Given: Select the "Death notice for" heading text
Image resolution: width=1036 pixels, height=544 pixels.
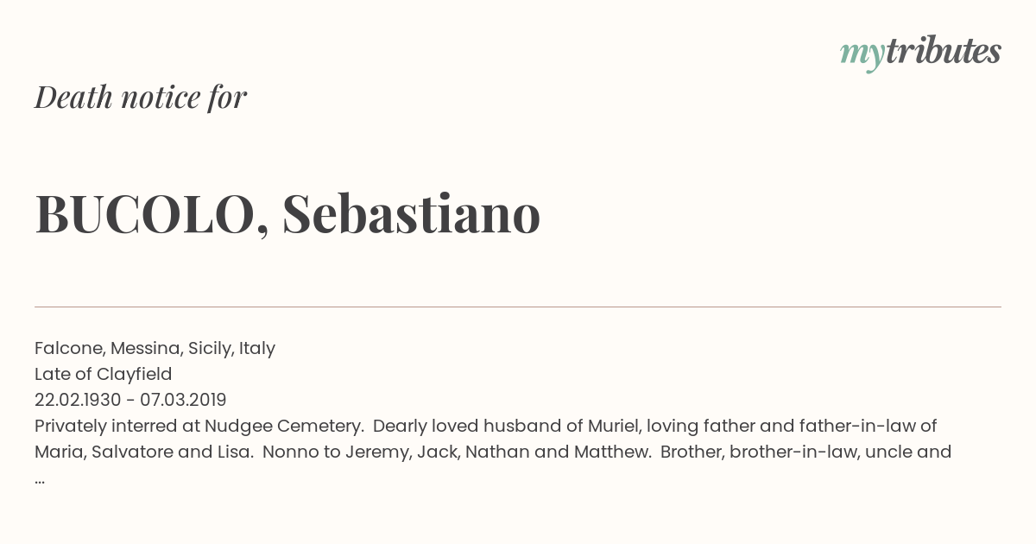Looking at the screenshot, I should tap(141, 98).
